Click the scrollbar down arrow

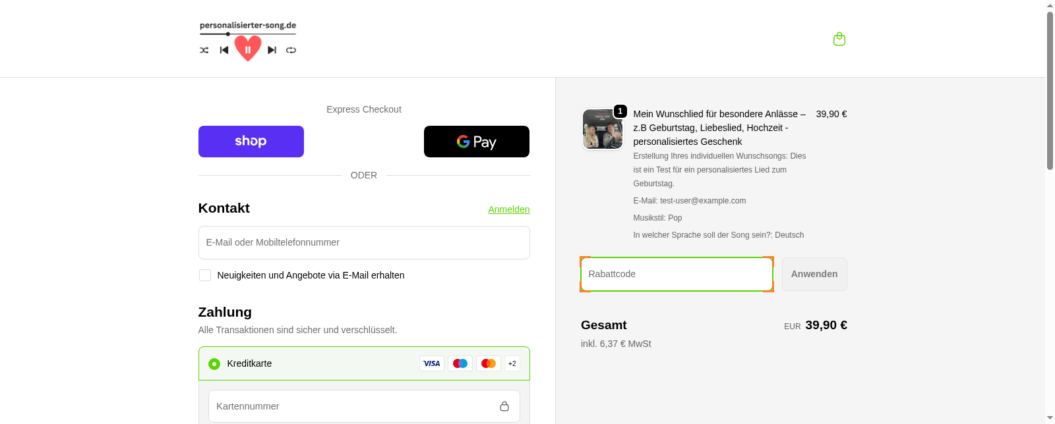click(x=1050, y=418)
